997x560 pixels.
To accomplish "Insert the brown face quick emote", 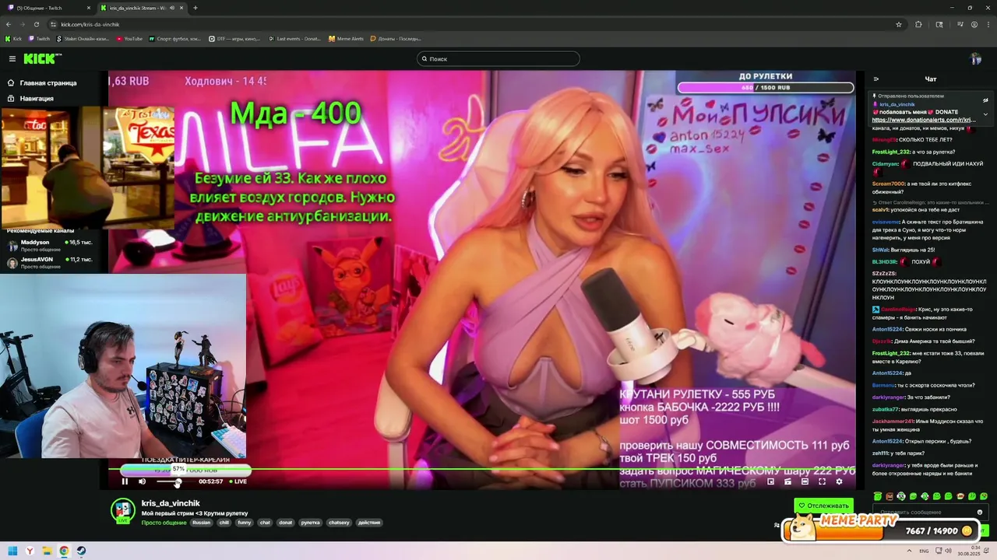I will 890,496.
